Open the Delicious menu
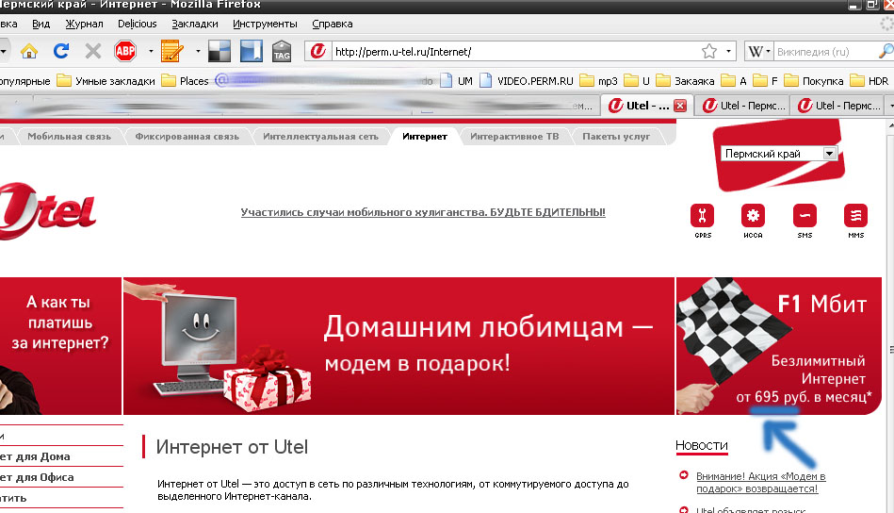The width and height of the screenshot is (894, 513). 138,24
